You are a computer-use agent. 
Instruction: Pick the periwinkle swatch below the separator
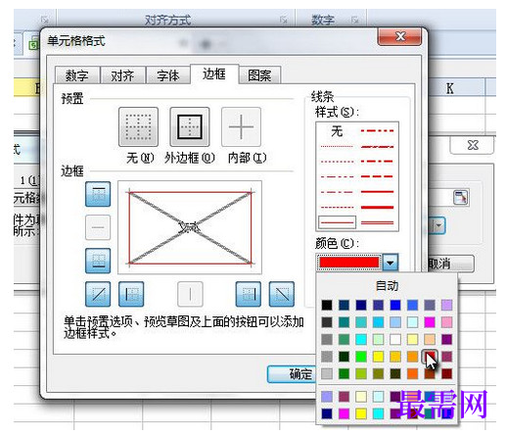click(327, 397)
